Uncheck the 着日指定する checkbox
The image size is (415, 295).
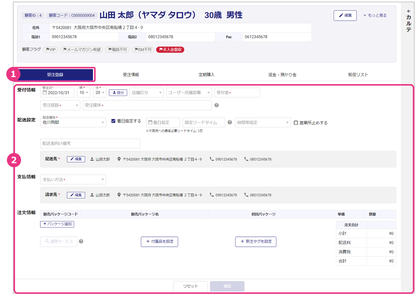click(x=113, y=121)
